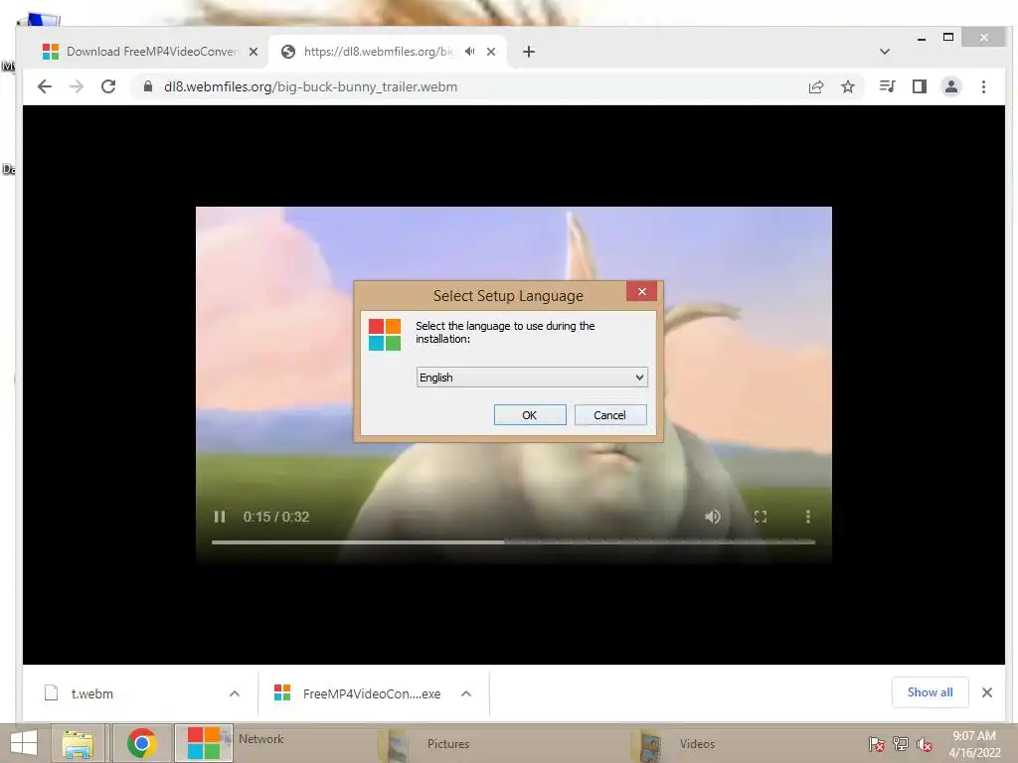View site info via padlock icon
Screen dimensions: 1018x763
pyautogui.click(x=148, y=86)
